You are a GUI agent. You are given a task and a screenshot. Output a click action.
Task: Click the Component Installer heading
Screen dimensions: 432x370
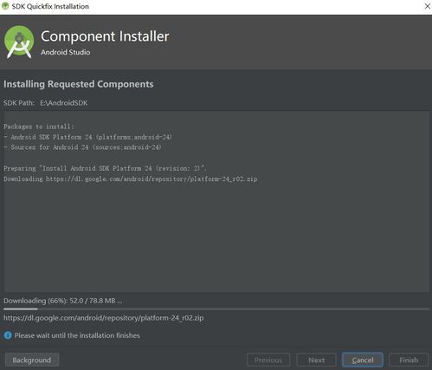[105, 36]
